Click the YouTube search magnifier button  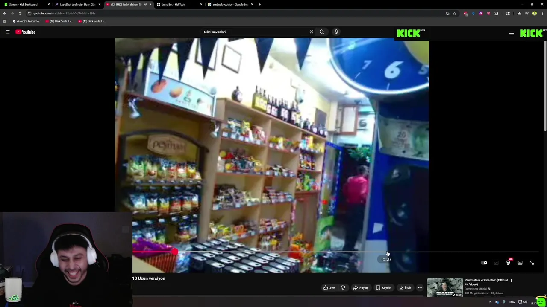(322, 32)
